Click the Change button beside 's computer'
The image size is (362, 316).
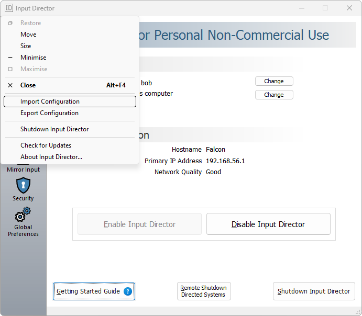274,95
